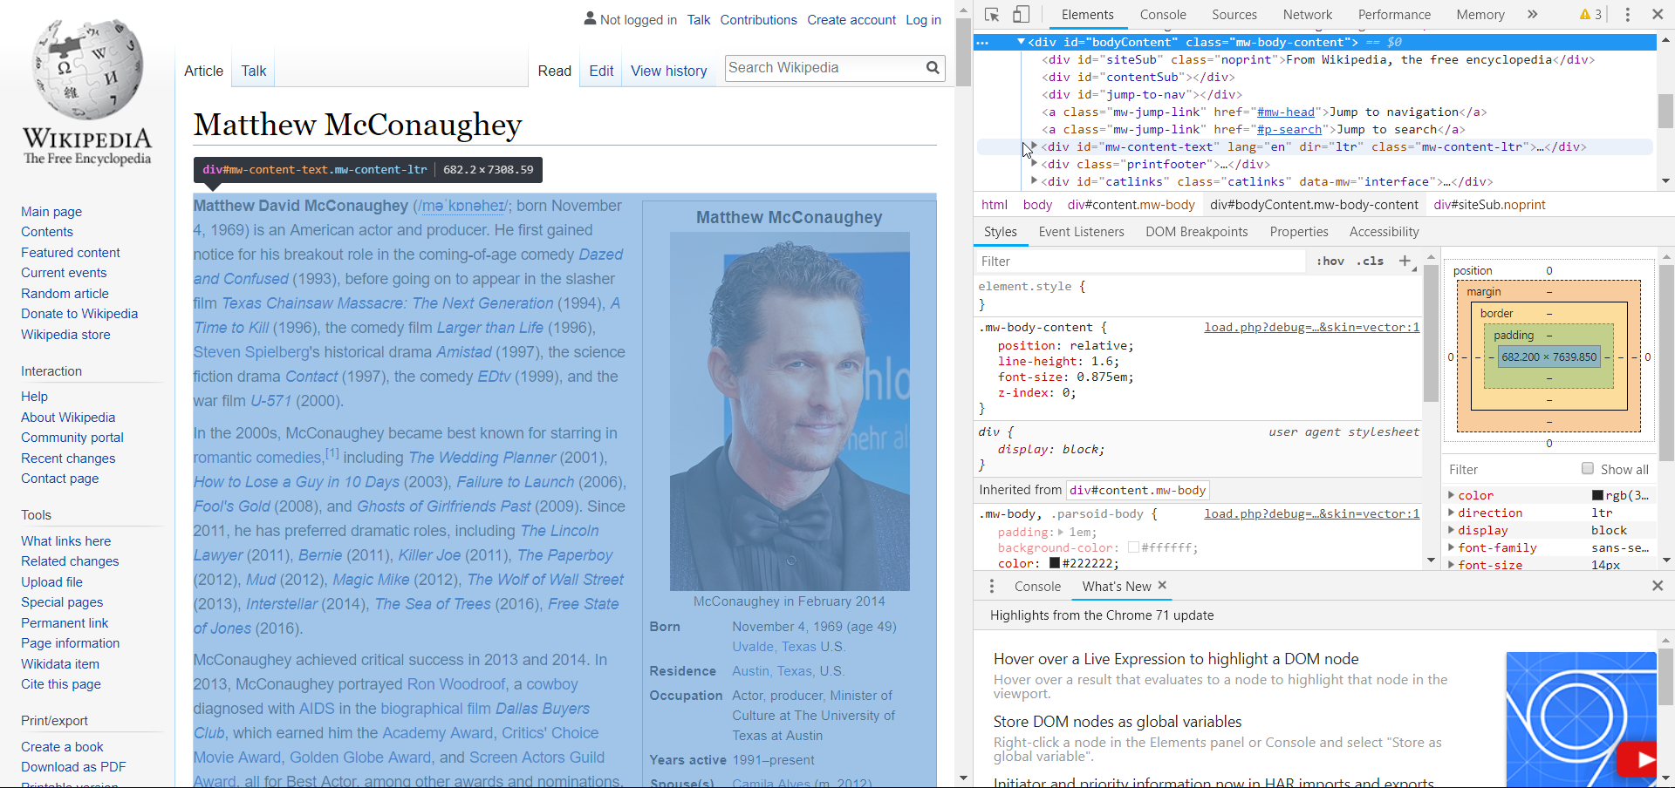Open the DevTools three-dot customize menu

pyautogui.click(x=1628, y=15)
